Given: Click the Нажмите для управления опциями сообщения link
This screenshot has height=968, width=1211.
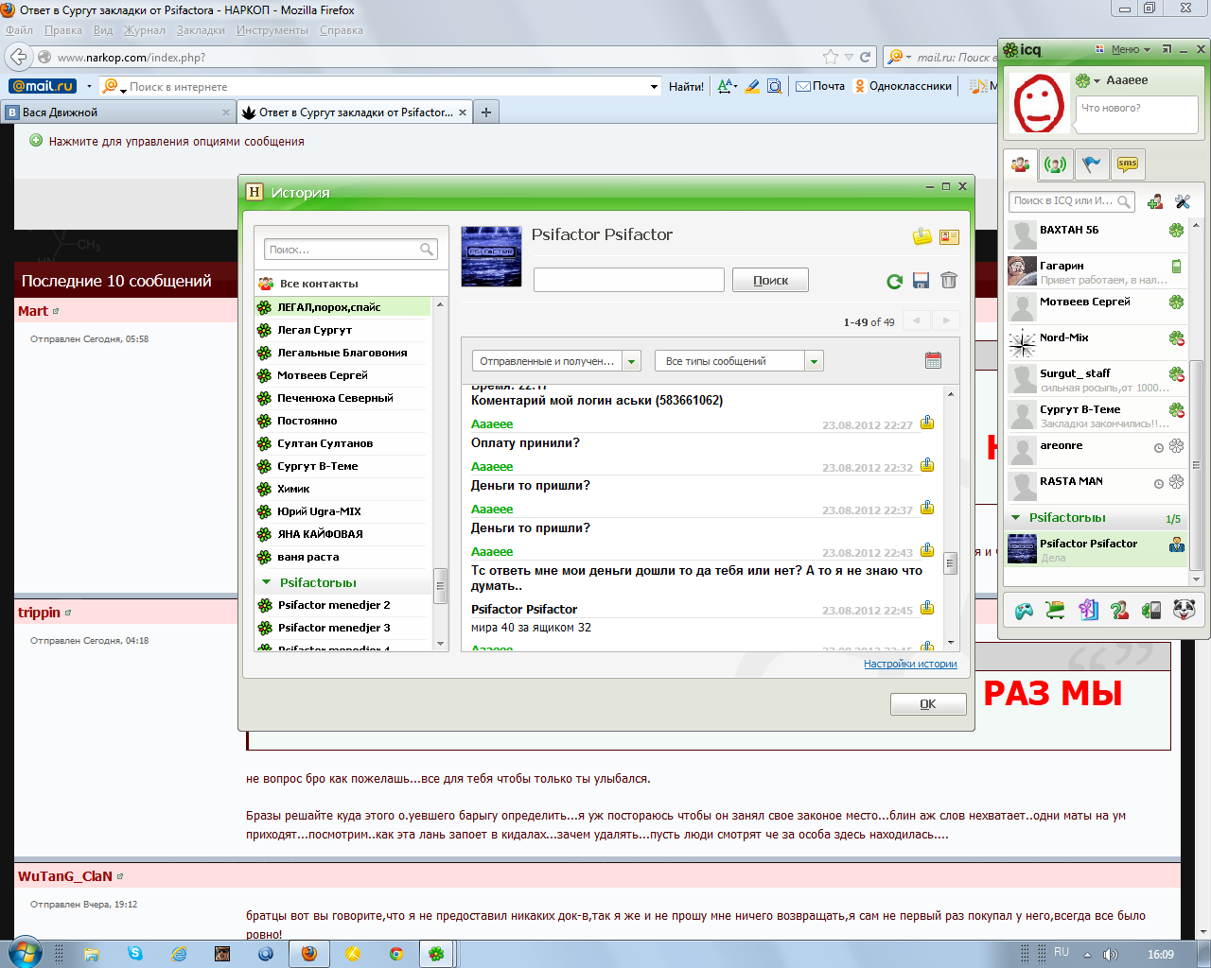Looking at the screenshot, I should pyautogui.click(x=176, y=142).
